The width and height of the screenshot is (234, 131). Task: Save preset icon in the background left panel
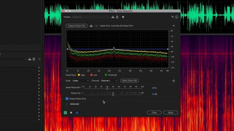point(30,59)
